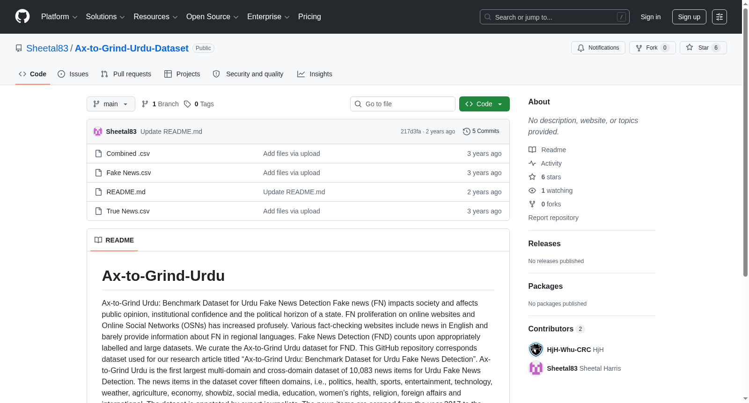Click the search magnifier icon in the header
The height and width of the screenshot is (403, 749).
point(488,17)
